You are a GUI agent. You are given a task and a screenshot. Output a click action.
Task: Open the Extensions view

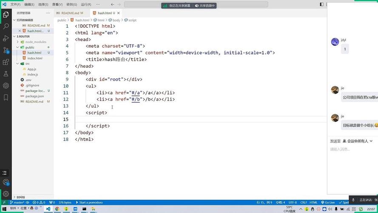6,62
